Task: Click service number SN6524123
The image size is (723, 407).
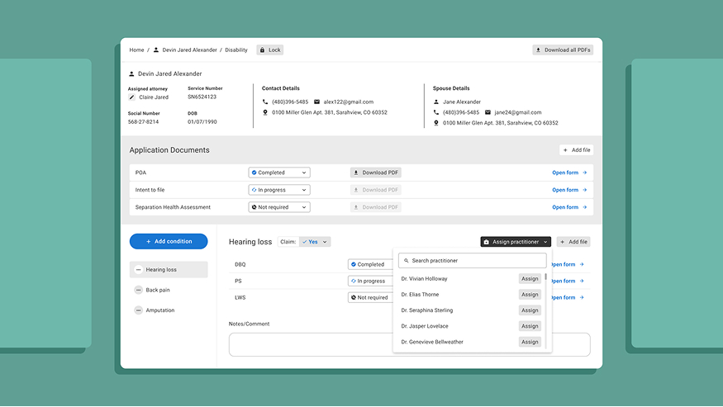Action: pos(202,97)
